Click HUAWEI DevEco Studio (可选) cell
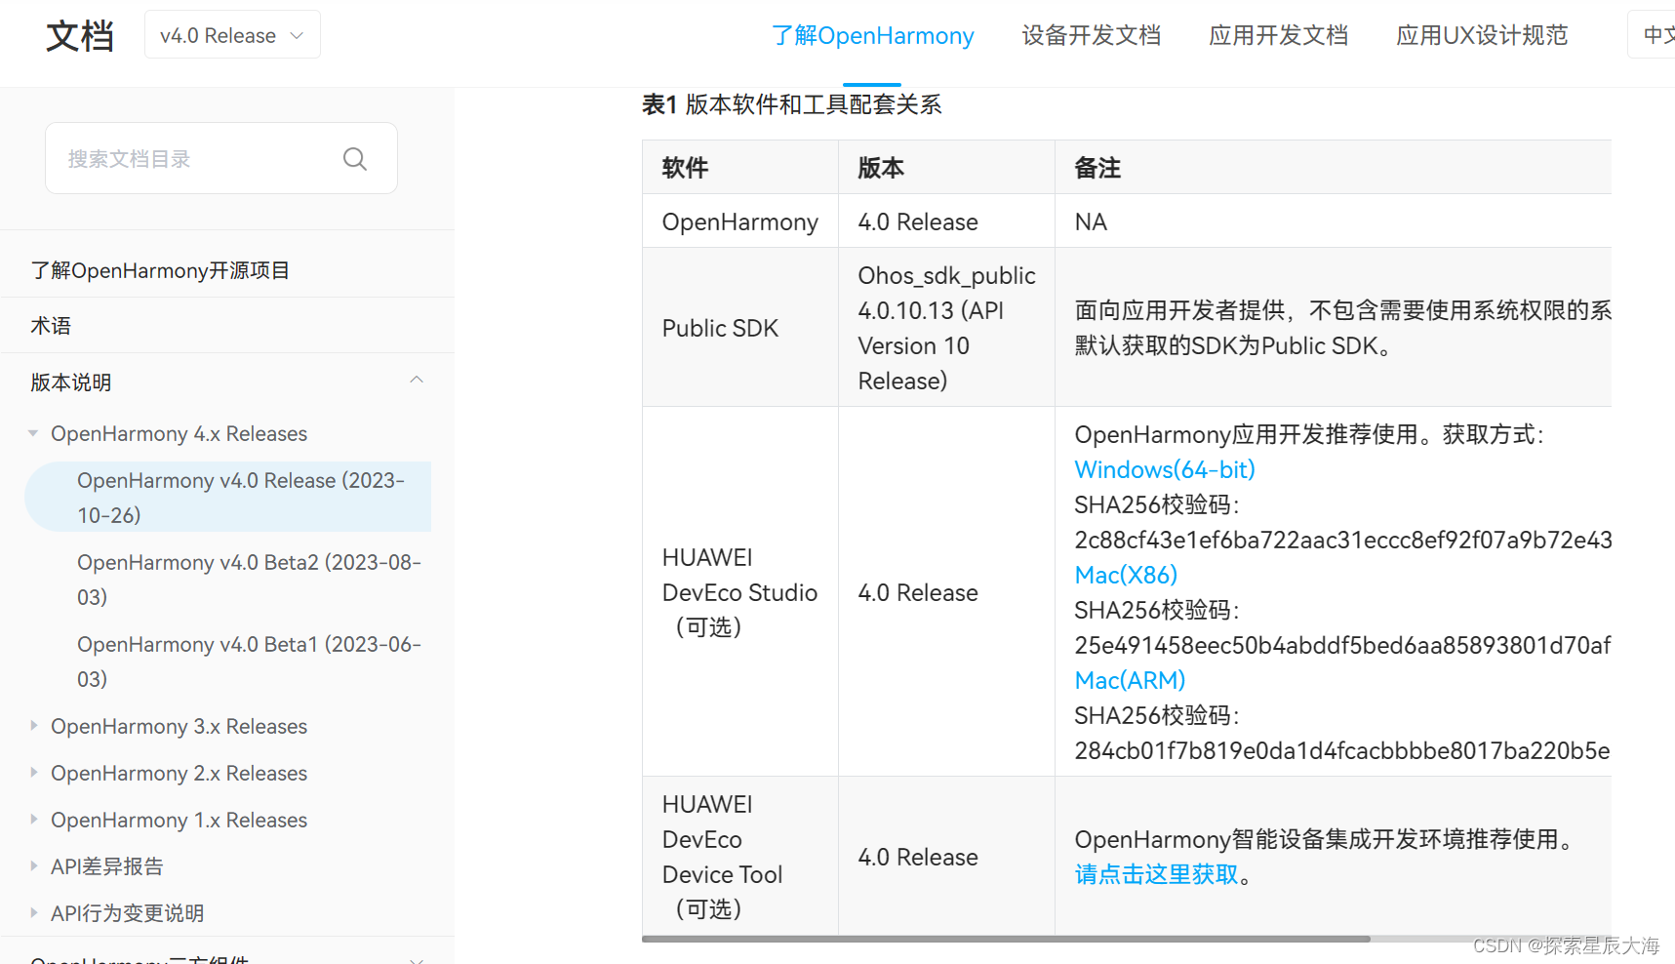 coord(740,592)
